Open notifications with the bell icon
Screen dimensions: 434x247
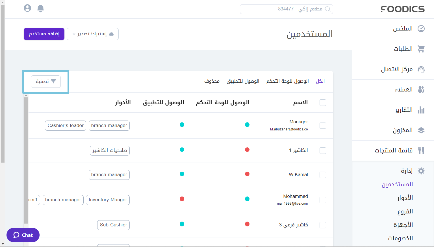[x=40, y=8]
